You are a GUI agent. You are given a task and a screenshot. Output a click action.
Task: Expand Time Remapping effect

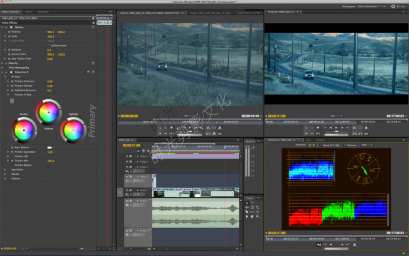point(2,68)
